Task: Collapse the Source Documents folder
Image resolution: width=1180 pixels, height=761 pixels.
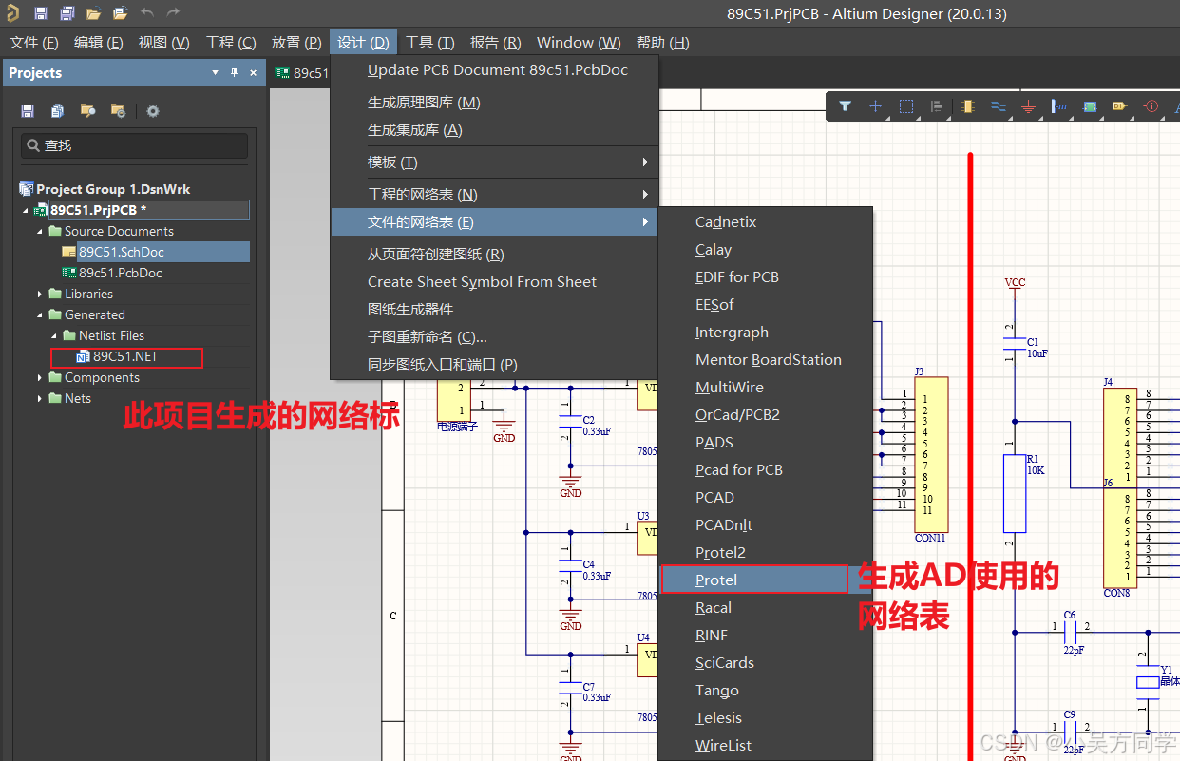Action: click(40, 231)
